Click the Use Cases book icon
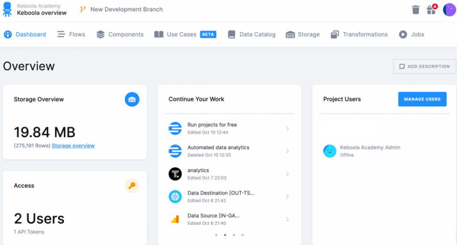 click(x=159, y=34)
